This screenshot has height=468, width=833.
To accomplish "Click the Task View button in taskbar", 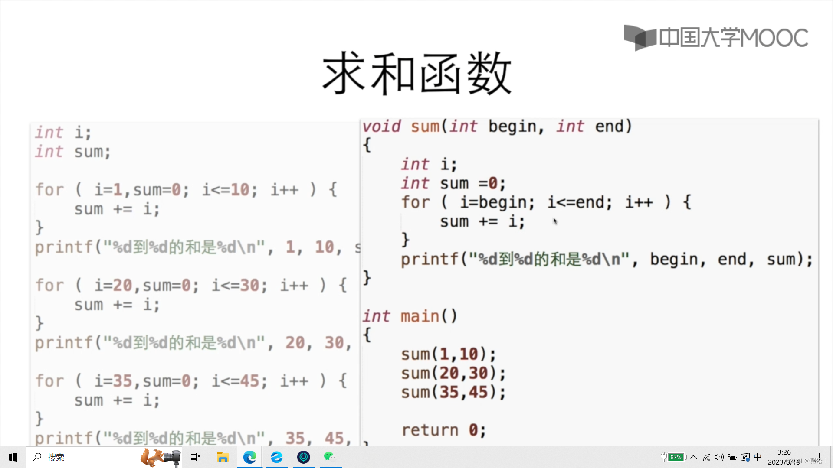I will (194, 457).
